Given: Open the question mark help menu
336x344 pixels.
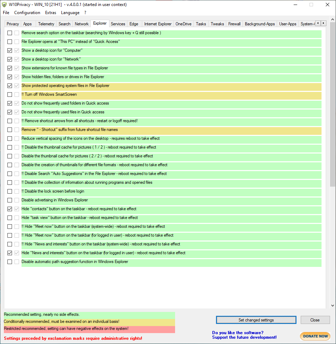Looking at the screenshot, I should coord(85,13).
